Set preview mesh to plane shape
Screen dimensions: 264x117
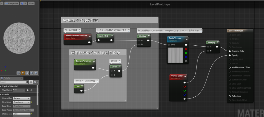point(27,73)
